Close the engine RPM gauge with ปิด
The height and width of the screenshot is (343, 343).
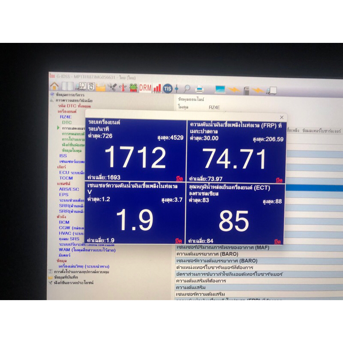(179, 179)
